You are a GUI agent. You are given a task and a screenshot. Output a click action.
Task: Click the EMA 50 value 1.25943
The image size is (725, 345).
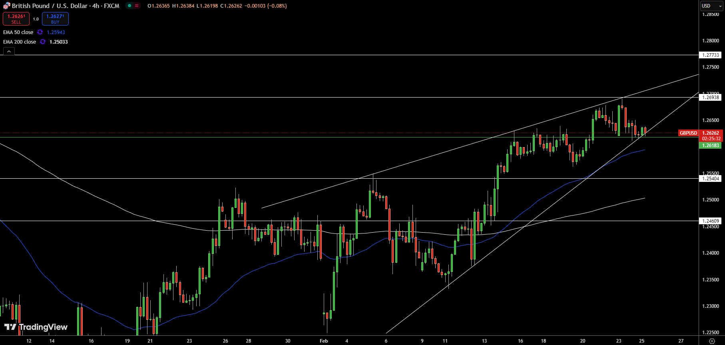(x=56, y=32)
